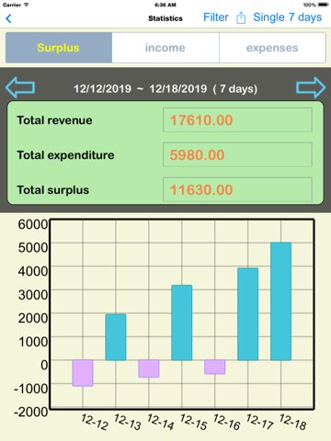The height and width of the screenshot is (441, 331).
Task: Select the Total surplus value field
Action: [x=237, y=189]
